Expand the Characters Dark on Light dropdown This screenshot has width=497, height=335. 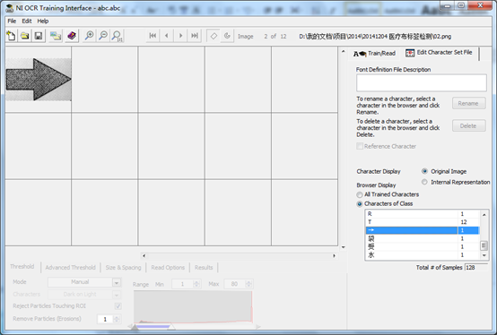tap(117, 295)
